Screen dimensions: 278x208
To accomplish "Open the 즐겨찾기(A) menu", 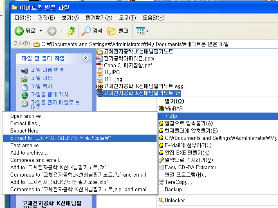I will point(99,18).
